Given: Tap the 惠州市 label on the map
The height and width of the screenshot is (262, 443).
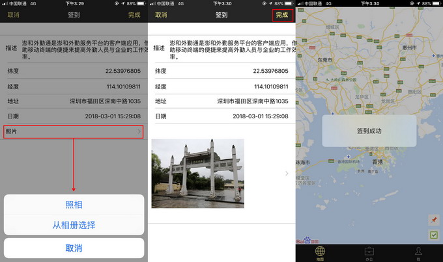Looking at the screenshot, I should (408, 47).
